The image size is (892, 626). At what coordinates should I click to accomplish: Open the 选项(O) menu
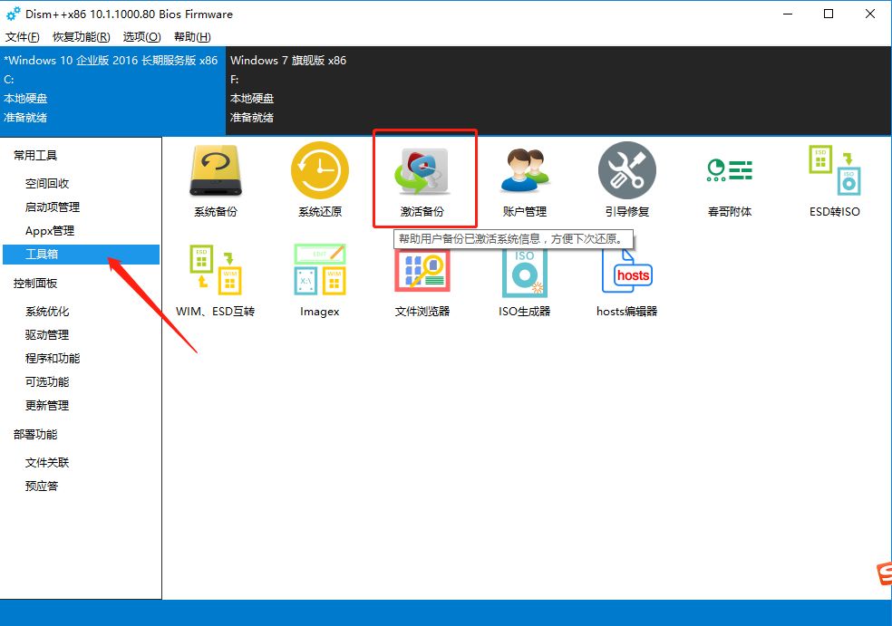141,37
